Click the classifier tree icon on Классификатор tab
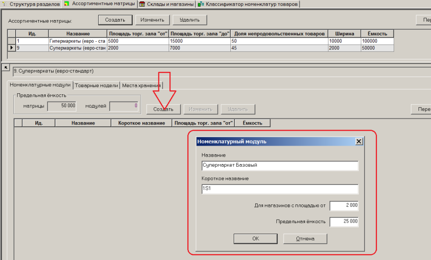Image resolution: width=431 pixels, height=260 pixels. pyautogui.click(x=201, y=4)
